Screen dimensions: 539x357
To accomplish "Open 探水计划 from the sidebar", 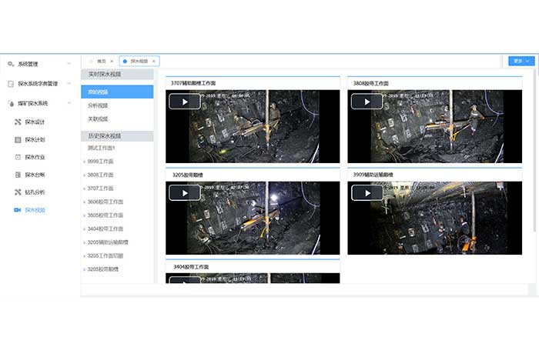I will click(35, 139).
